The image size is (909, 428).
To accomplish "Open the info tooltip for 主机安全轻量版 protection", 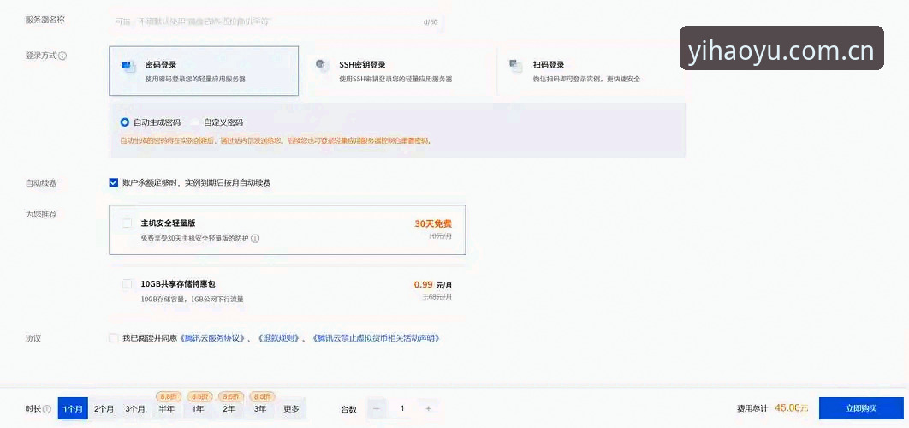I will click(255, 238).
